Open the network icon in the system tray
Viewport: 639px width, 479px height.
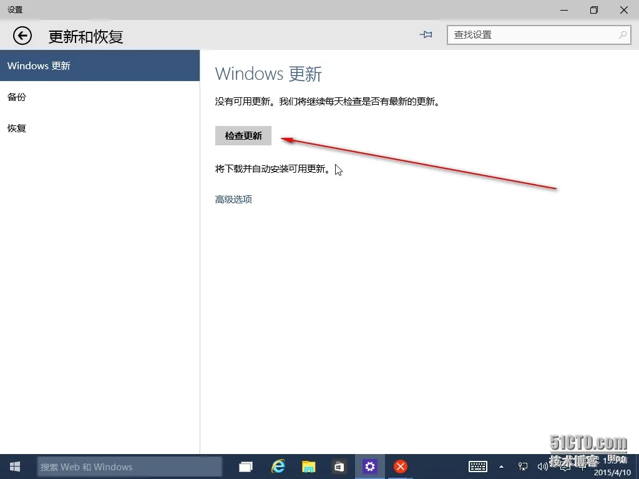coord(522,467)
